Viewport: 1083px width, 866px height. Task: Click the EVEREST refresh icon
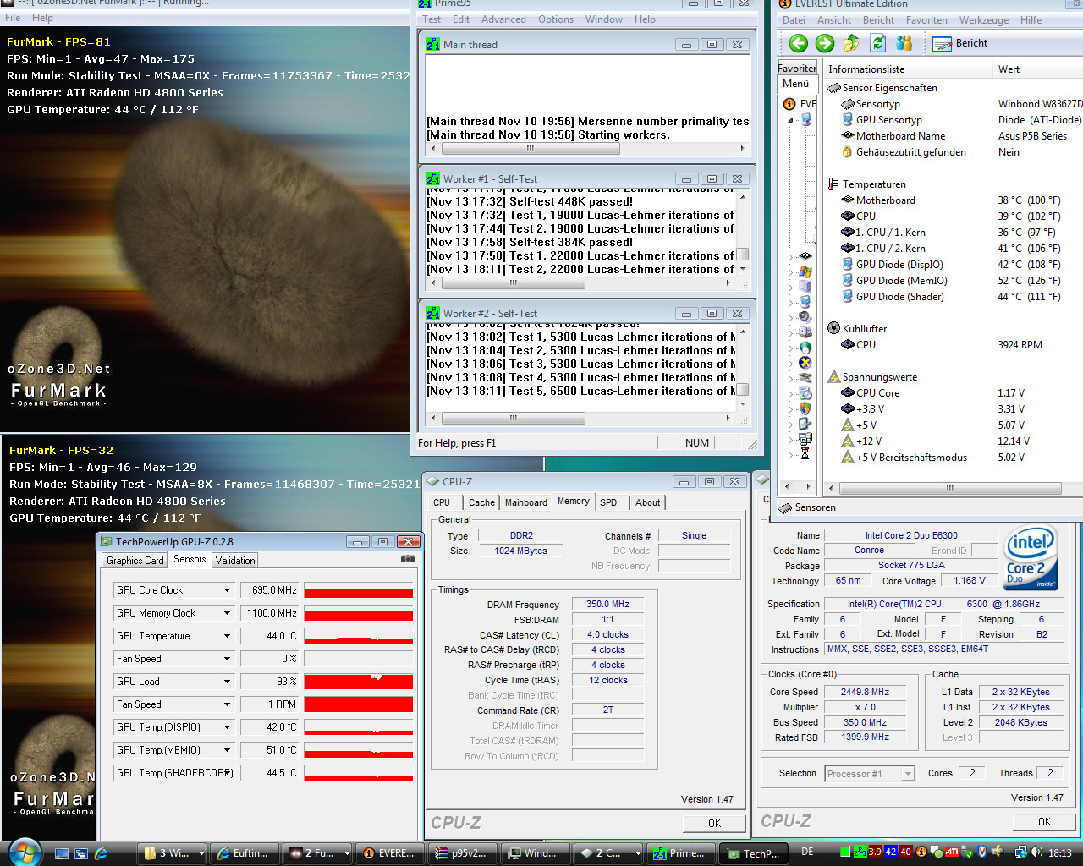[x=878, y=43]
